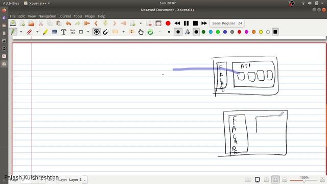Click the Paste clipboard icon
327x184 pixels.
click(59, 23)
